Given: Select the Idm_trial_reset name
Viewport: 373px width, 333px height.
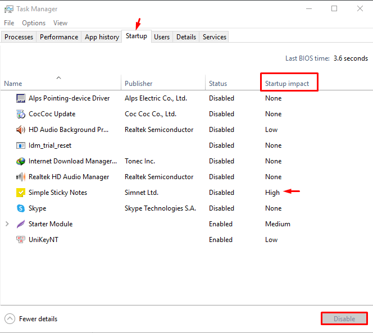Looking at the screenshot, I should [50, 145].
